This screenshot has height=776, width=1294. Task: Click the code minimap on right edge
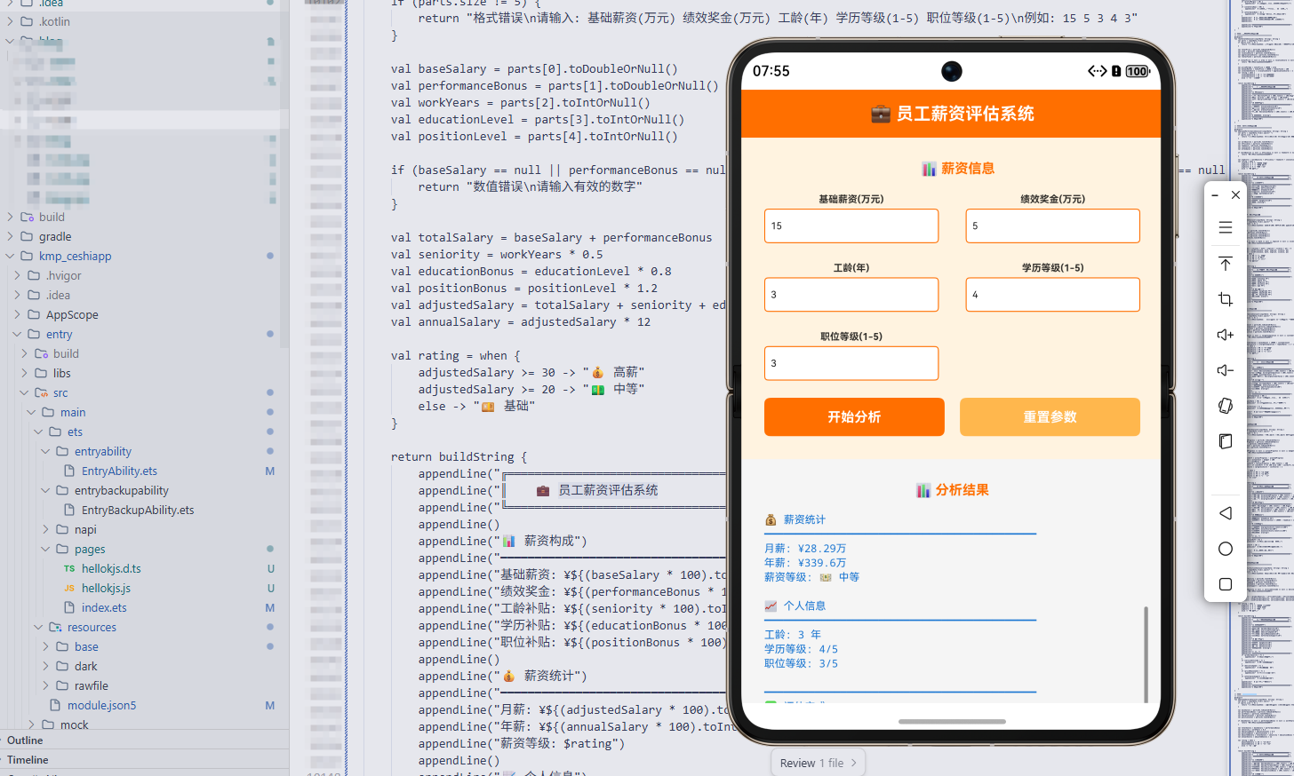1263,388
